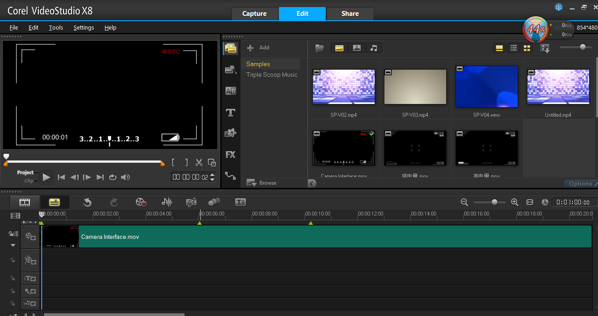This screenshot has height=316, width=598.
Task: Switch to Storyboard View
Action: tap(25, 202)
